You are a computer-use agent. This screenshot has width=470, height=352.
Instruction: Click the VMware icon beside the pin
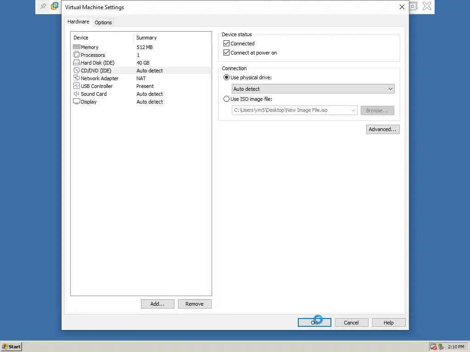55,6
